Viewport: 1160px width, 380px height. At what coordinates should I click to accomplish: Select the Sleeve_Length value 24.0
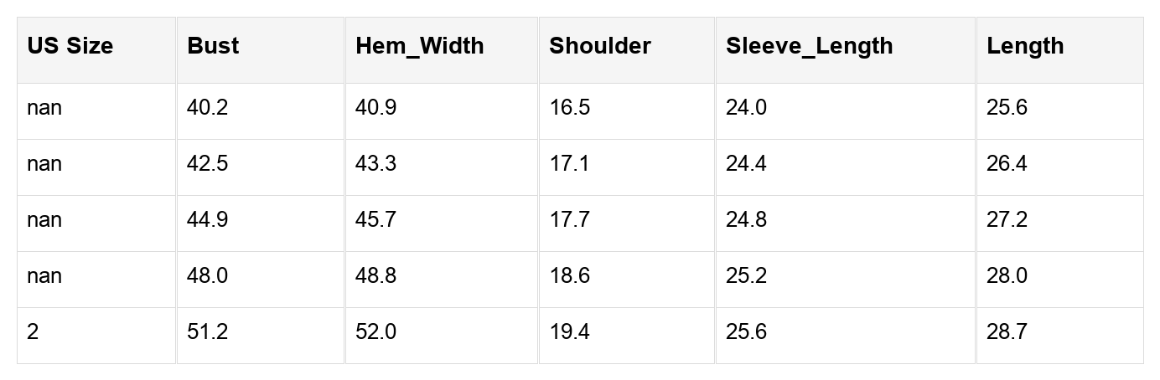click(x=746, y=108)
